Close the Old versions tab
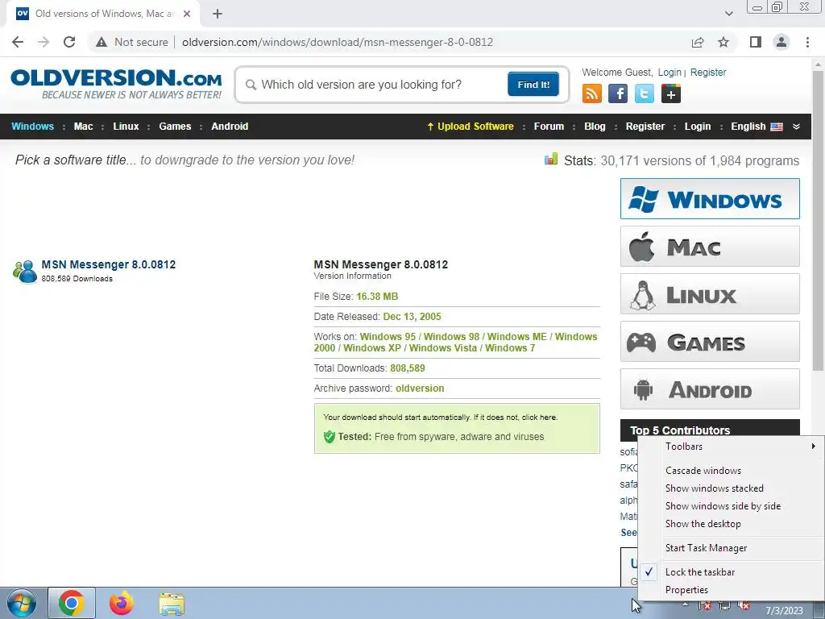 (x=187, y=14)
